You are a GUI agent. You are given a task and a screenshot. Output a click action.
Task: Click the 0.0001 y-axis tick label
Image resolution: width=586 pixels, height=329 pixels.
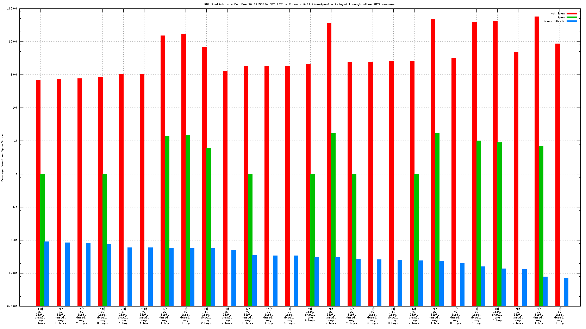(x=12, y=306)
